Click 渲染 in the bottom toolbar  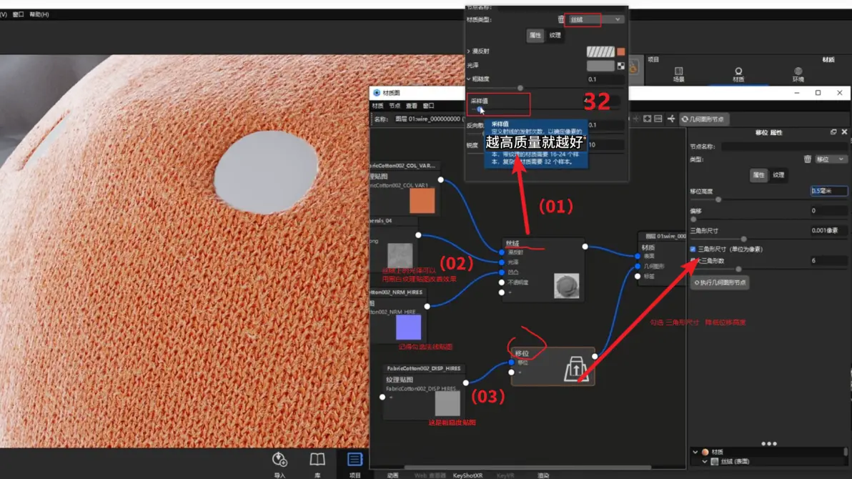click(x=543, y=475)
